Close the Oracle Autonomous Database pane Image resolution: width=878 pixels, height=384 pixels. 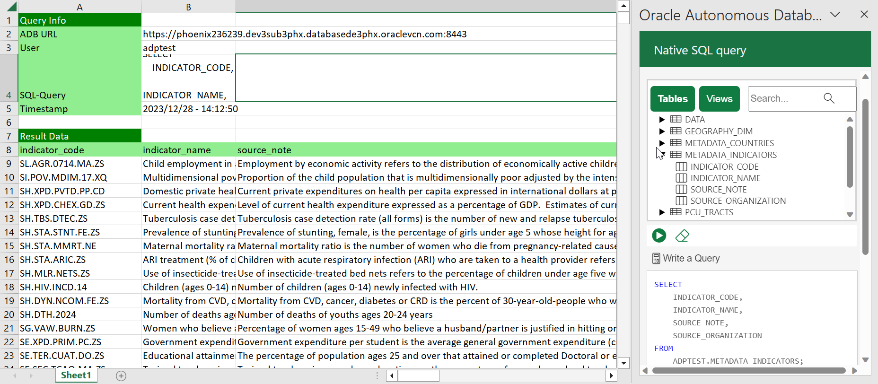[864, 15]
